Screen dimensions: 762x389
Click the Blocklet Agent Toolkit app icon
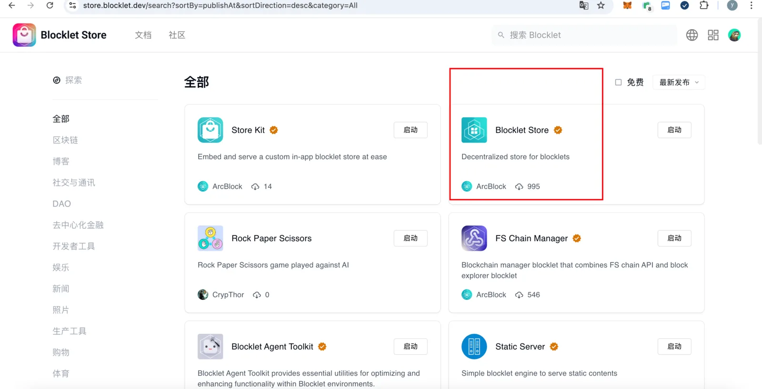[211, 347]
